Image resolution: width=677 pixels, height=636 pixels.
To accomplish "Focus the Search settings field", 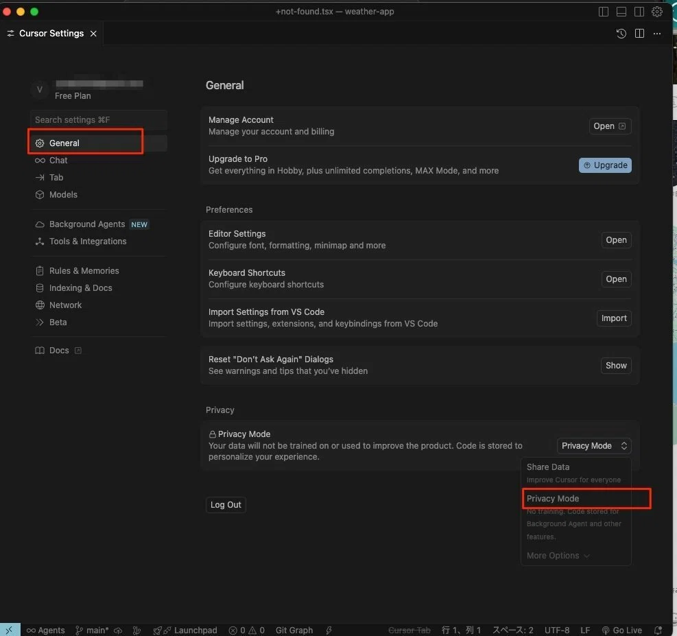I will coord(99,119).
